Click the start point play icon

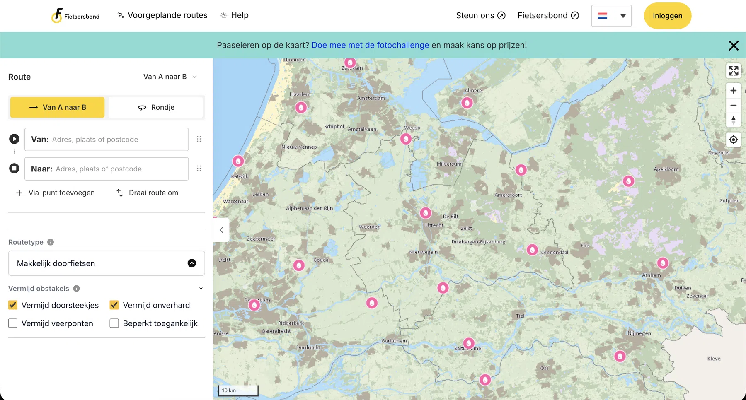coord(14,139)
